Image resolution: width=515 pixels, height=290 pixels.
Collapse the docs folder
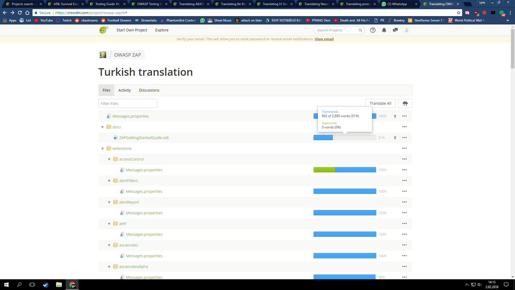click(x=103, y=127)
